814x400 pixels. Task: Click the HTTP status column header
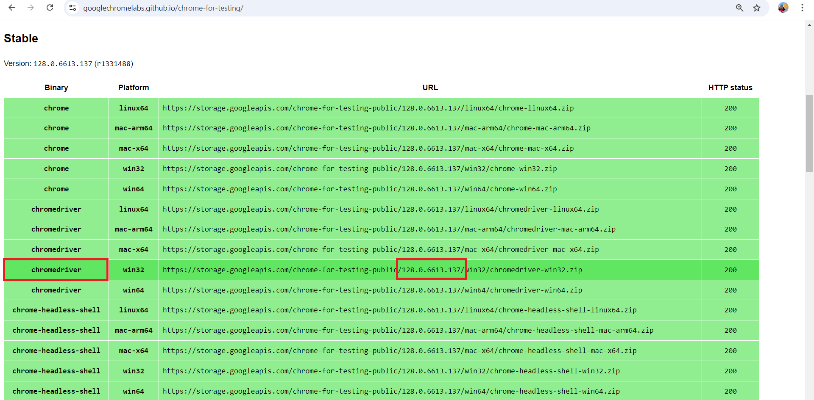click(x=730, y=88)
